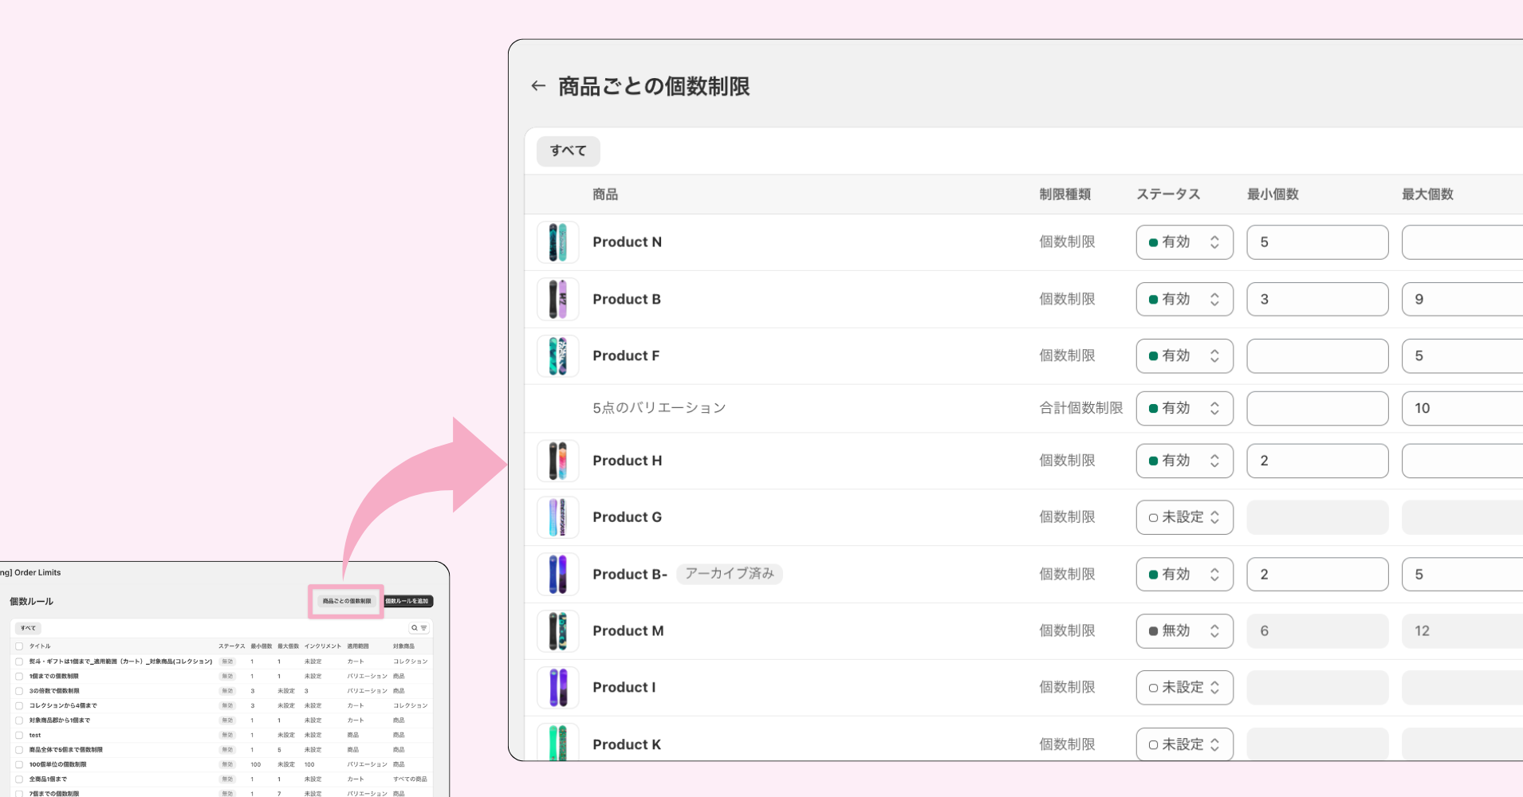Open Product F snowboard thumbnail
The image size is (1523, 797).
tap(558, 356)
